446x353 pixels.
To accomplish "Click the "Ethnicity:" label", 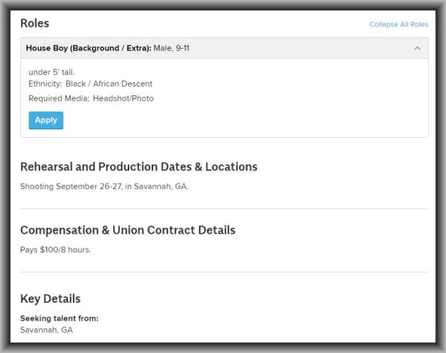I will [45, 84].
